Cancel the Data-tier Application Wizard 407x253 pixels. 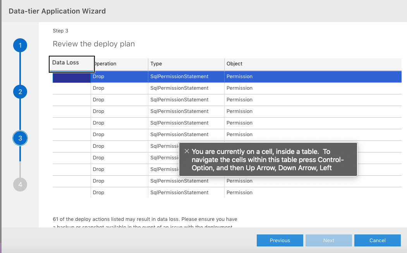point(378,240)
